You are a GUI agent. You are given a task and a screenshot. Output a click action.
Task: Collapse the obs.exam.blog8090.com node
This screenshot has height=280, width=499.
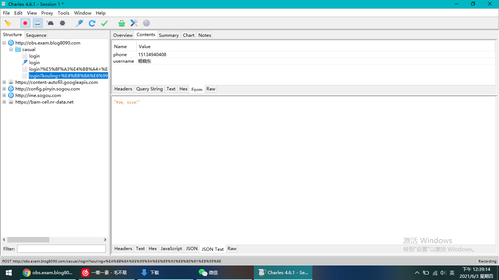pos(4,43)
